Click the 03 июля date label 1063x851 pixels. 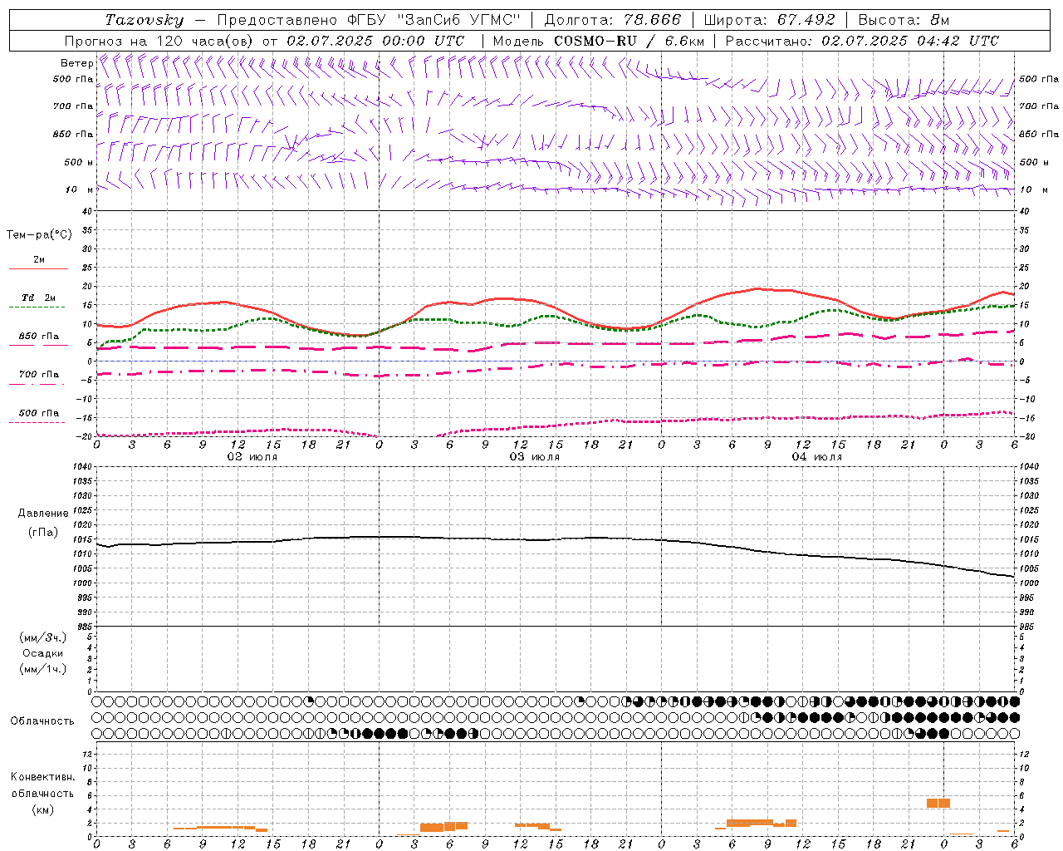coord(535,456)
